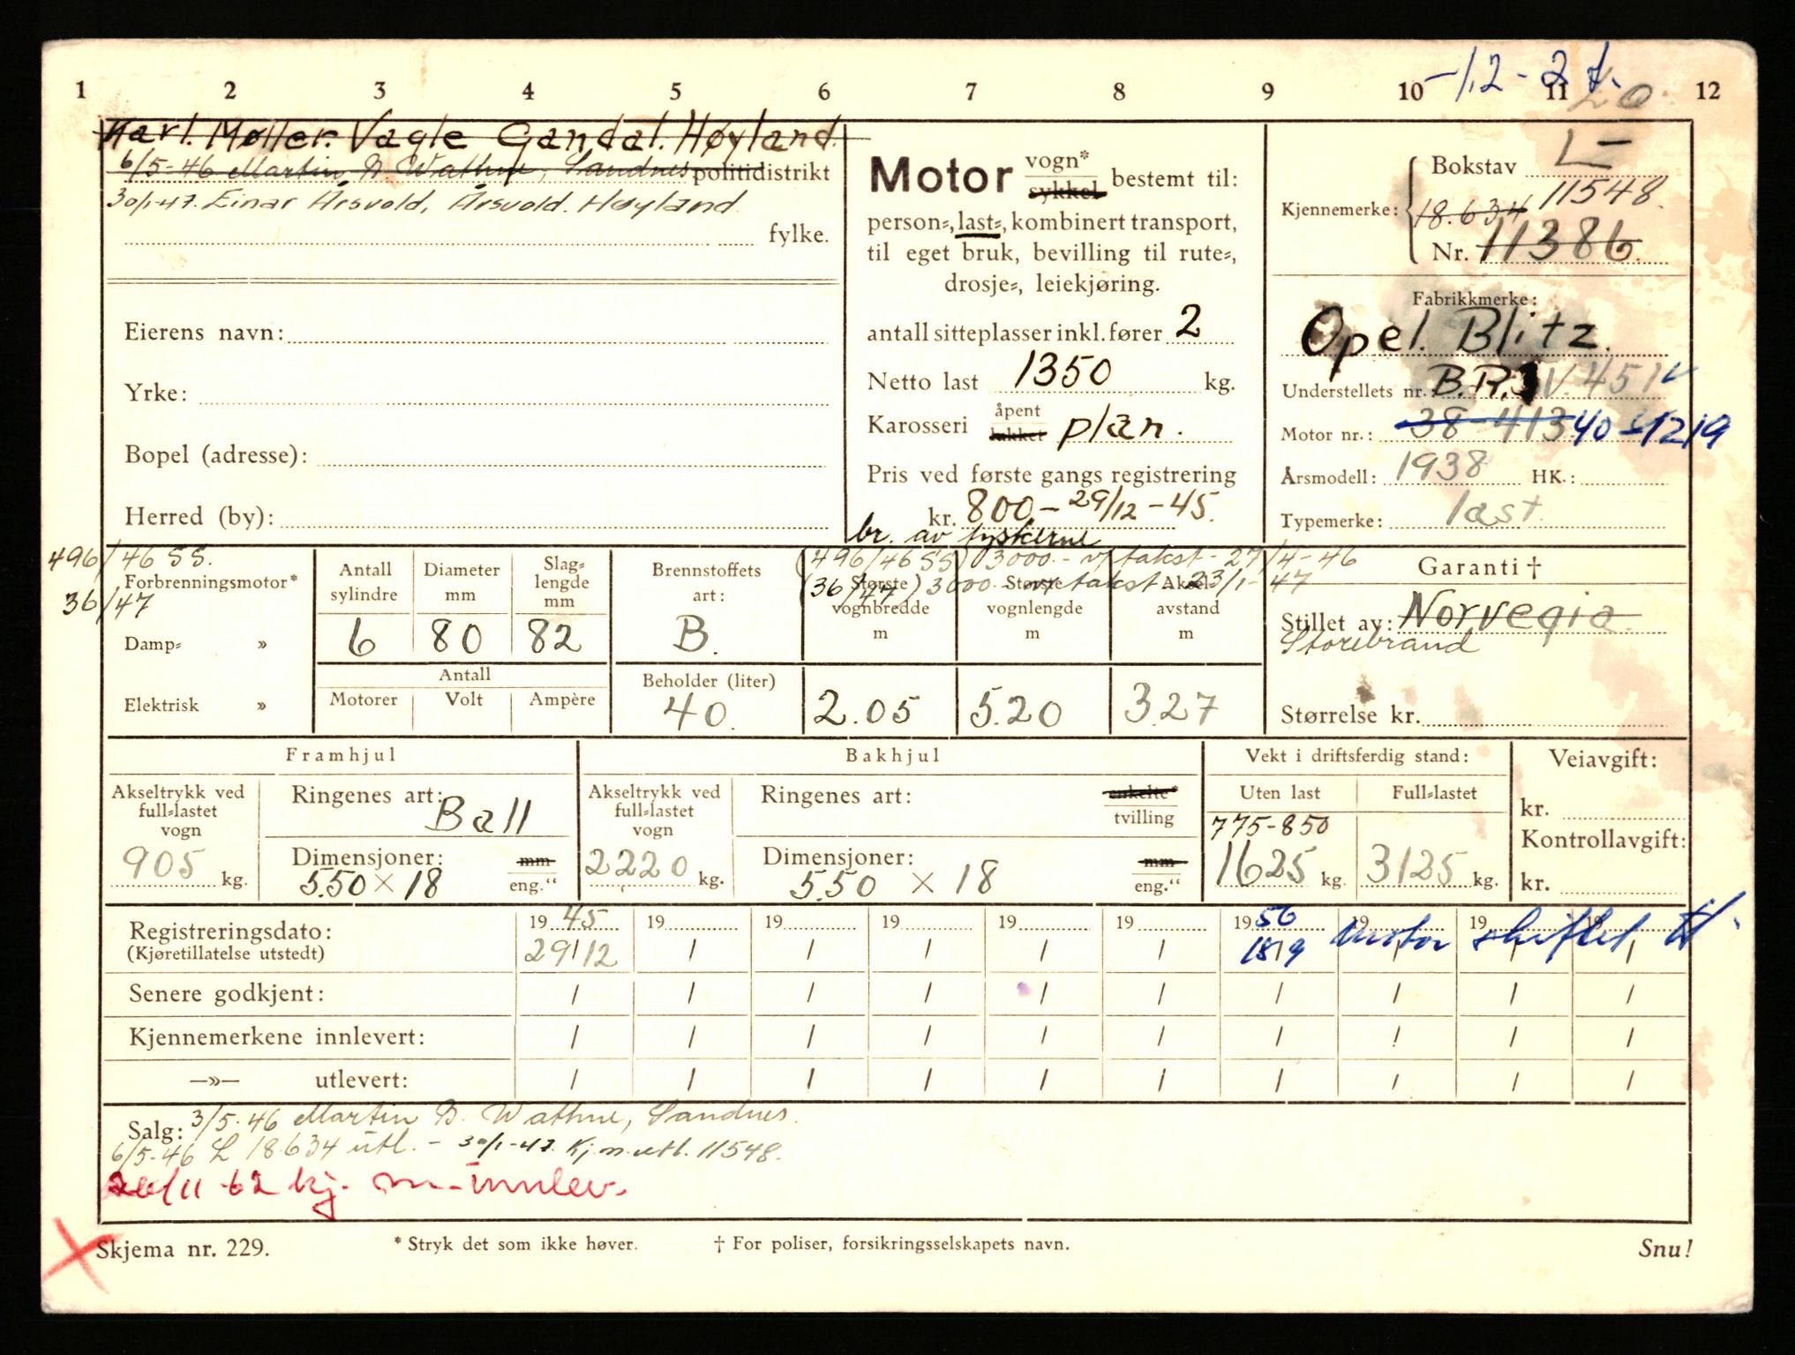Click the vehicle width '2.05'

pos(867,709)
